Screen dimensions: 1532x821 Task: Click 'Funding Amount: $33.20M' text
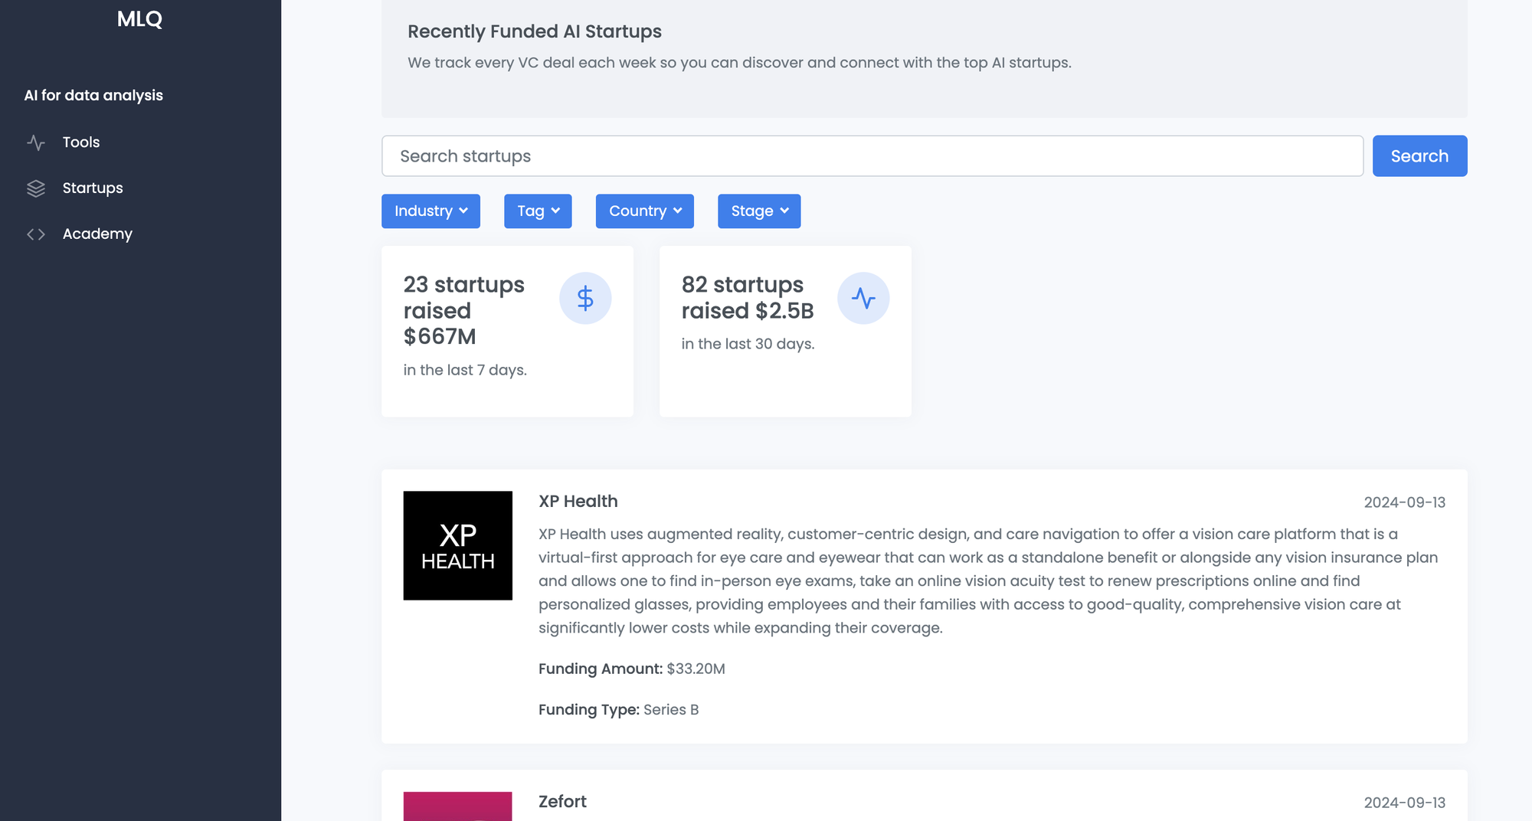pos(632,669)
